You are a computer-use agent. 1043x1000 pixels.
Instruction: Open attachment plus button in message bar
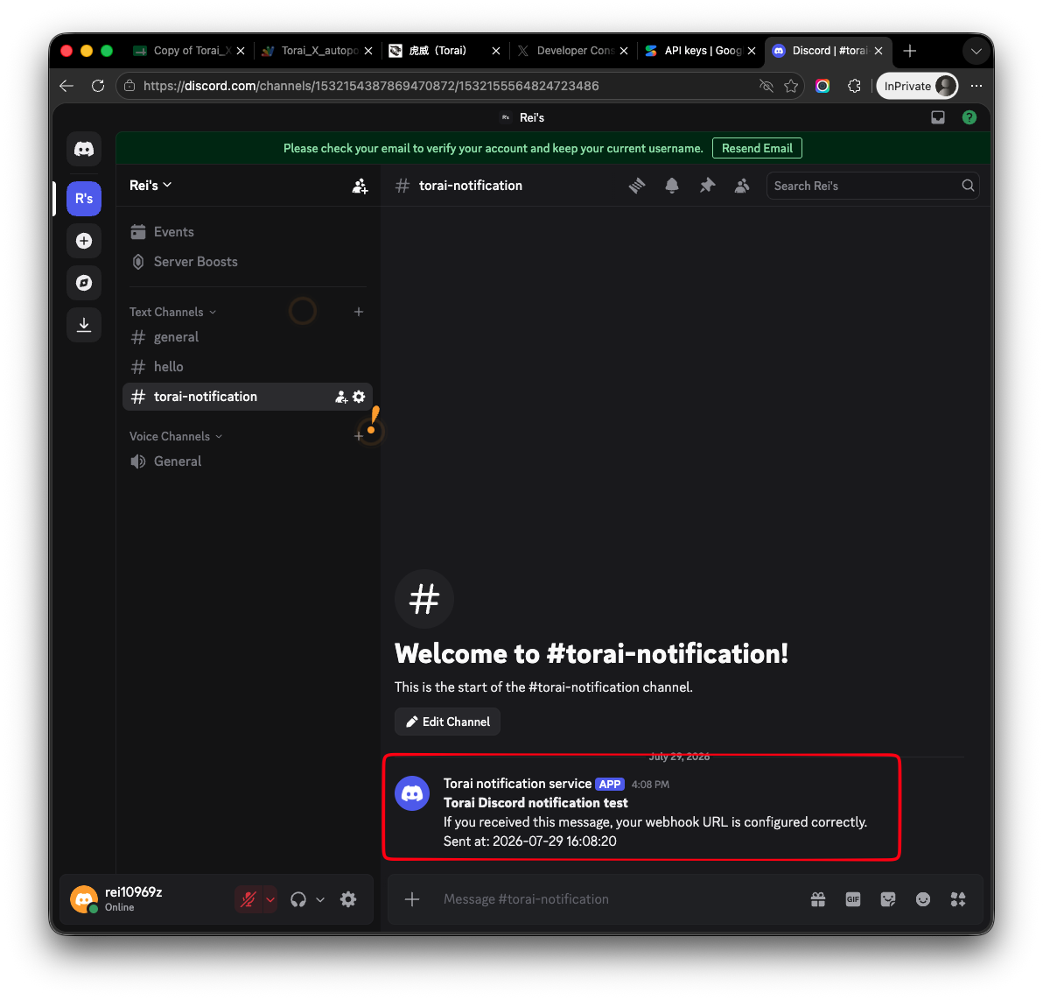412,899
